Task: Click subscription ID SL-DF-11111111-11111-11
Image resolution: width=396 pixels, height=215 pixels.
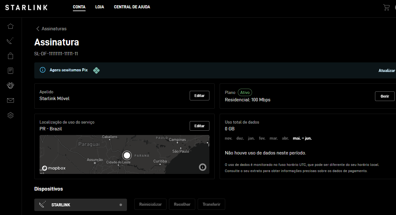Action: (x=56, y=54)
